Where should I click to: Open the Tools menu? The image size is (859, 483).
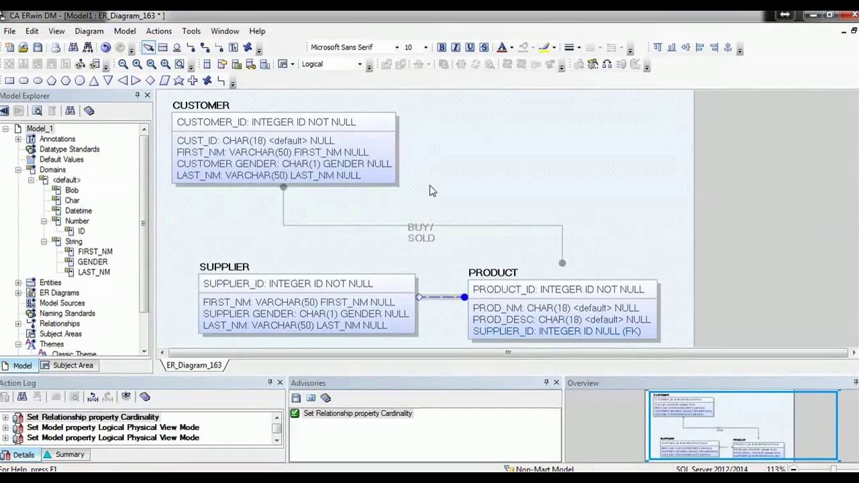point(191,31)
